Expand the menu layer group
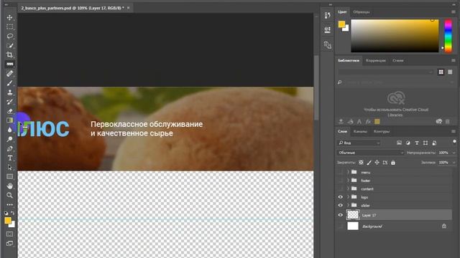Screen dimensions: 460x258 coord(348,172)
